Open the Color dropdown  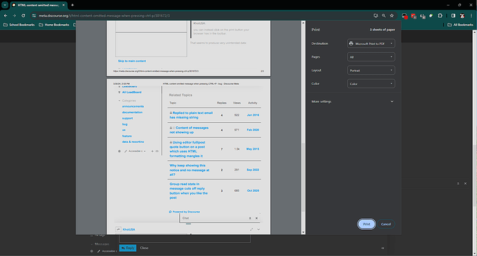pos(371,83)
